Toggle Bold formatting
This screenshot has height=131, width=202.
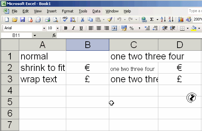pos(66,28)
